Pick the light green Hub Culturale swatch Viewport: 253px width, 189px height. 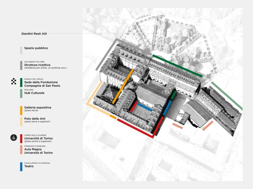(x=21, y=93)
